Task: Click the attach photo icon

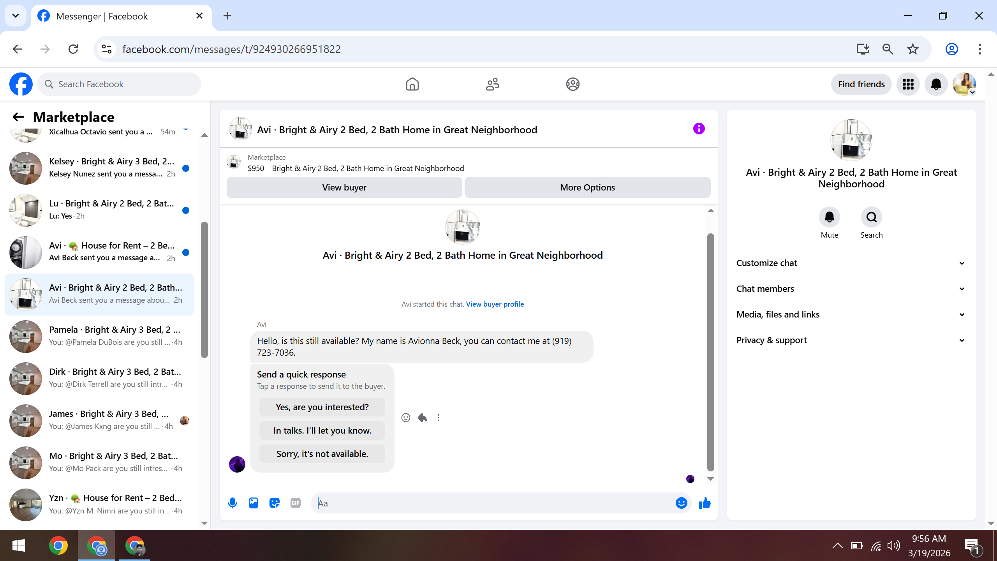Action: (254, 503)
